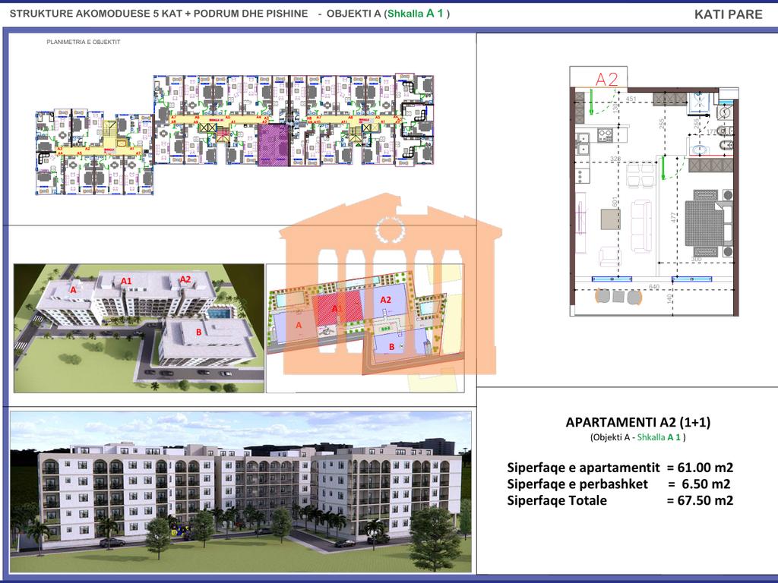Image resolution: width=778 pixels, height=583 pixels.
Task: Click the '140' balcony depth dimension
Action: 670,298
